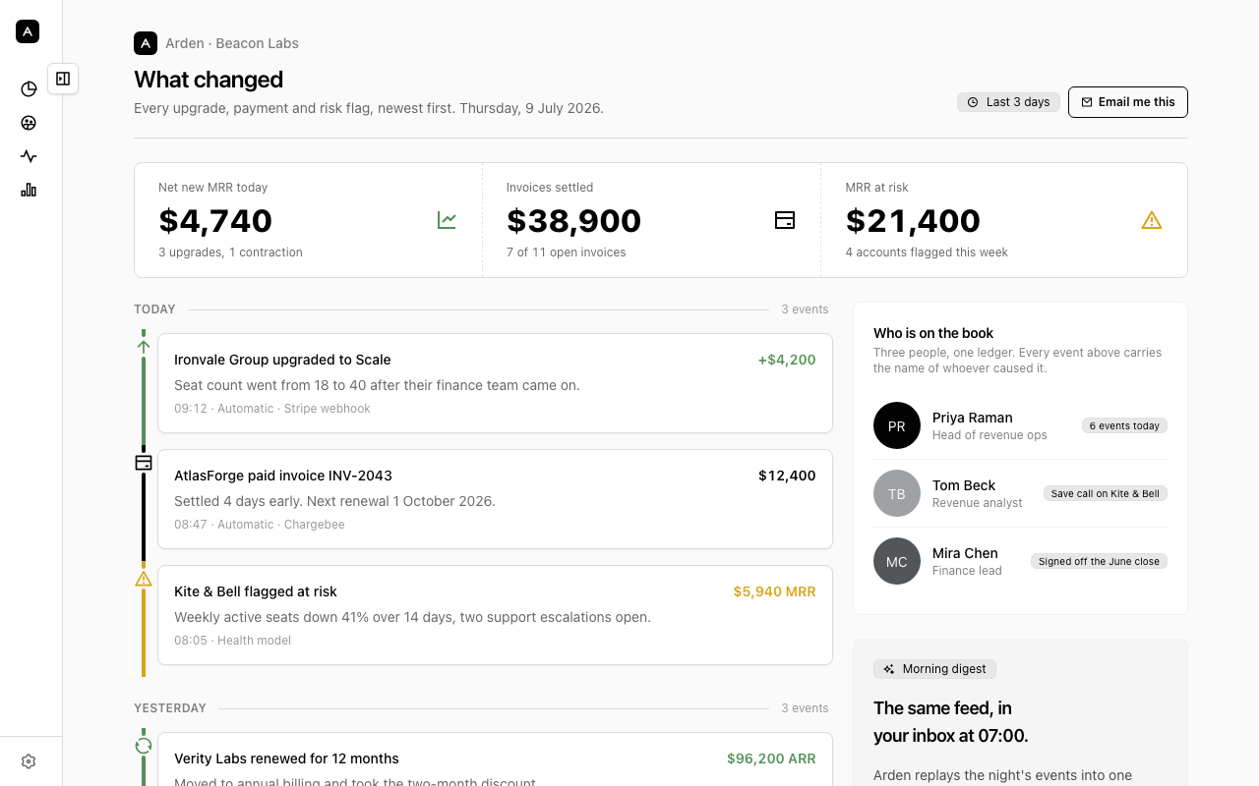
Task: Click Priya Raman's PR avatar
Action: pos(897,425)
